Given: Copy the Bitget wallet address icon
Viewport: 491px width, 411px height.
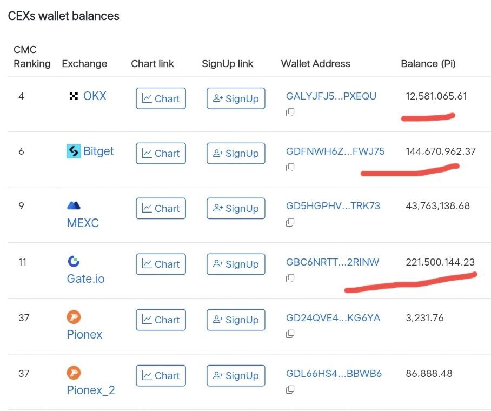Looking at the screenshot, I should point(290,167).
